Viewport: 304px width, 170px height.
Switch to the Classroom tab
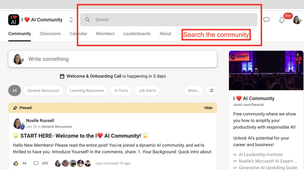click(50, 33)
